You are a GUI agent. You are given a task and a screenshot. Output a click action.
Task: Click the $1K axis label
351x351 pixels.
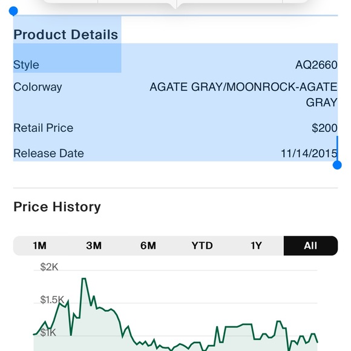(x=48, y=333)
